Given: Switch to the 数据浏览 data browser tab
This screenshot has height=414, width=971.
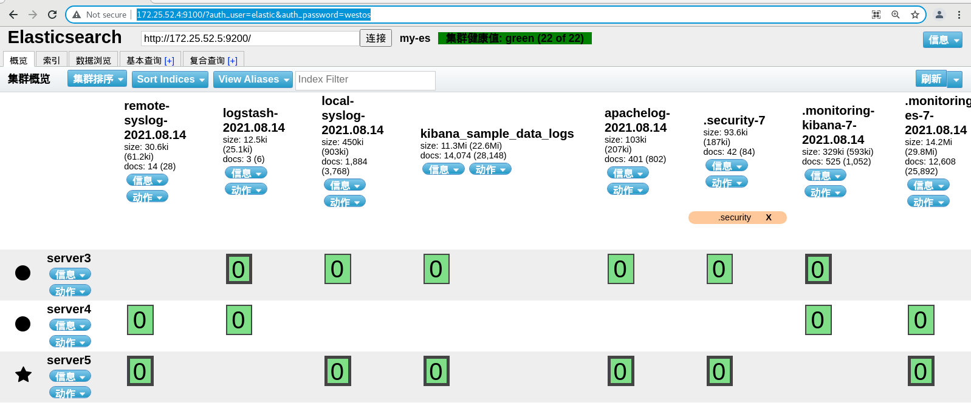Looking at the screenshot, I should click(94, 60).
